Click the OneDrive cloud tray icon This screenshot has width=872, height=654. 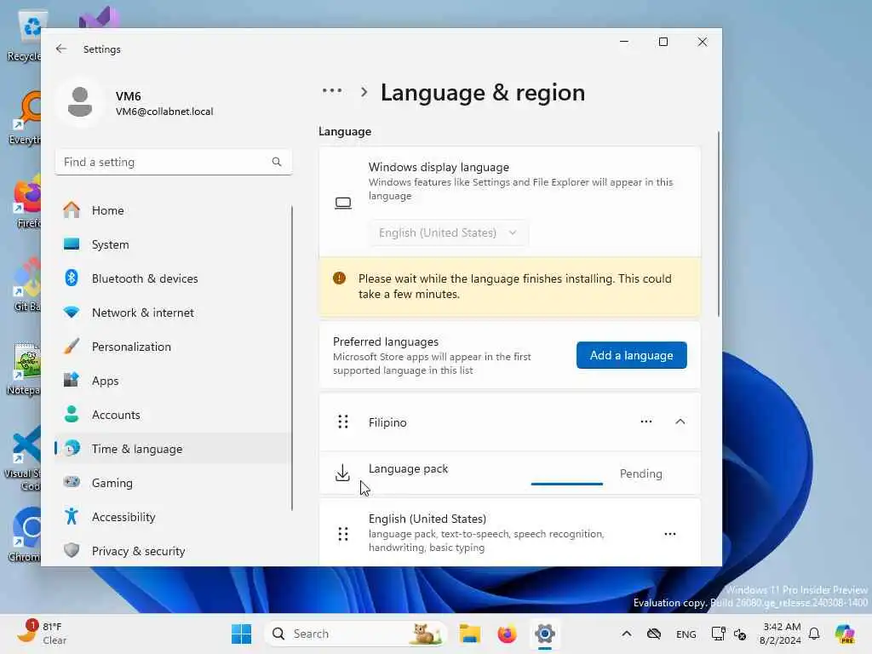(654, 634)
